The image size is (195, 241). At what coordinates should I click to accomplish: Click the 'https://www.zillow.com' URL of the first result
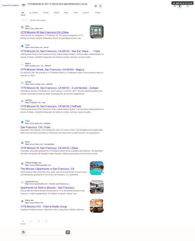(x=34, y=29)
